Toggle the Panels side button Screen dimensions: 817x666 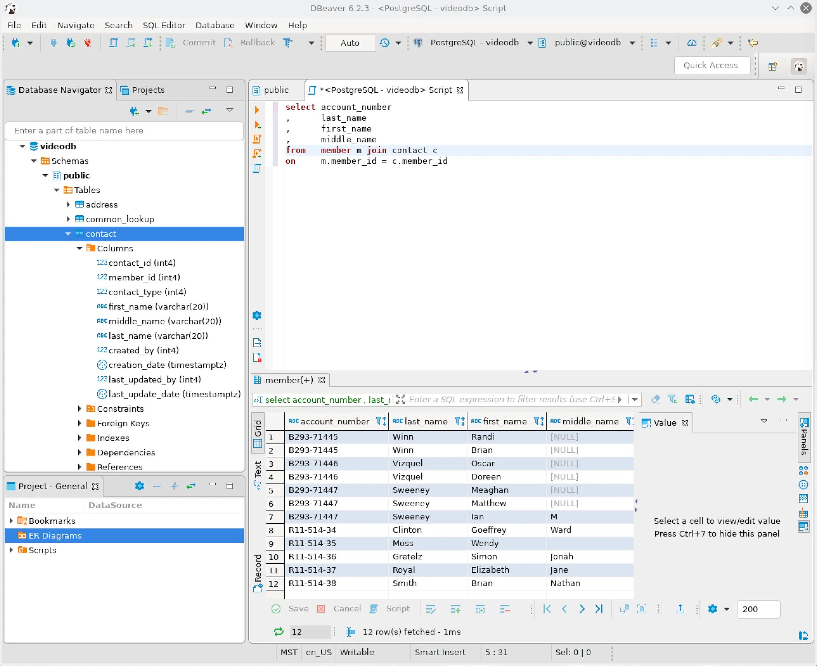click(x=804, y=437)
